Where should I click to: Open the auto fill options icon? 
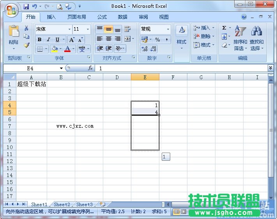[x=166, y=157]
